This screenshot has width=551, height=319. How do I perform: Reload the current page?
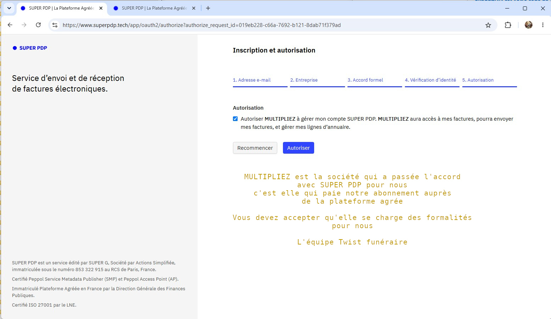pyautogui.click(x=38, y=25)
